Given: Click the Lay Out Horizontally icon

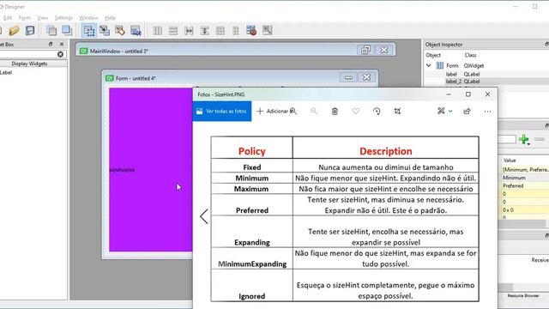Looking at the screenshot, I should tap(158, 31).
